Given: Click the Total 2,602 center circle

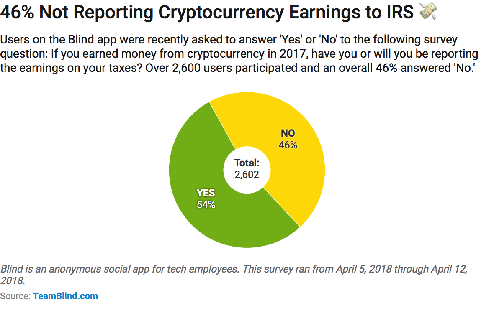Looking at the screenshot, I should pyautogui.click(x=247, y=170).
